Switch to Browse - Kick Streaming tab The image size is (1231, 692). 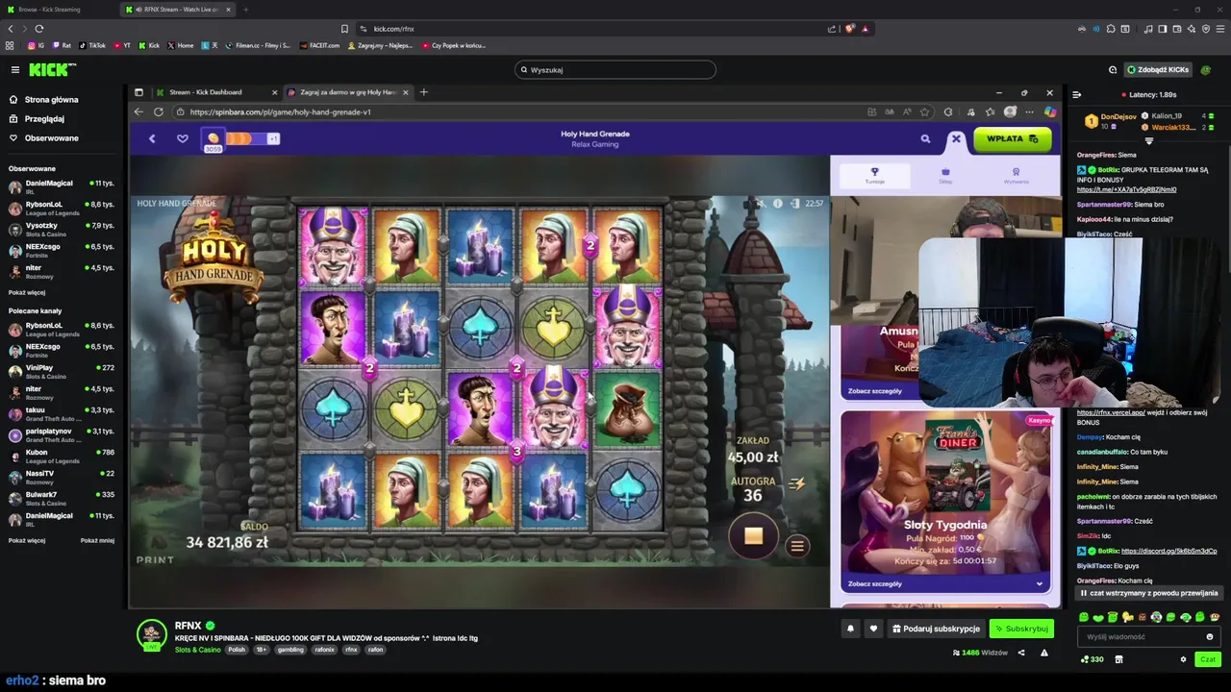point(58,10)
